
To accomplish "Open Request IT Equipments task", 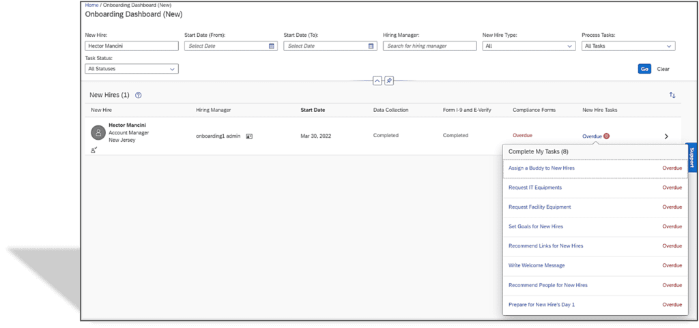I will [535, 188].
